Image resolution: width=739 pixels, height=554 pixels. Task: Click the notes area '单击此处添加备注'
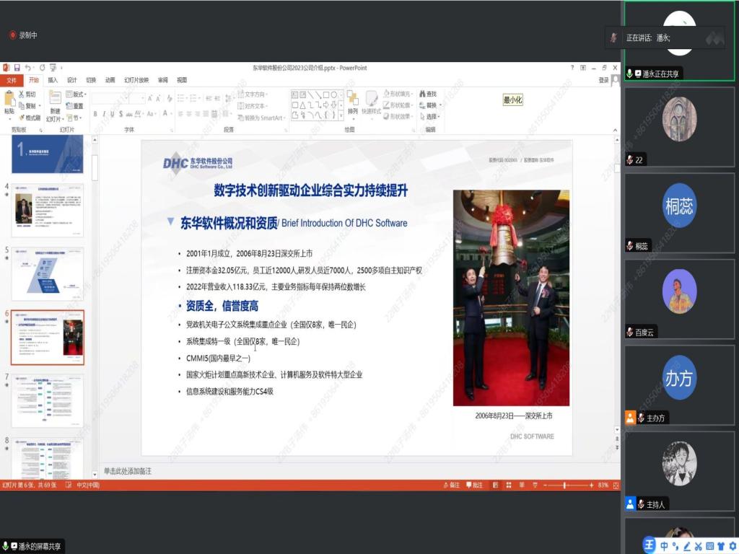(x=128, y=471)
